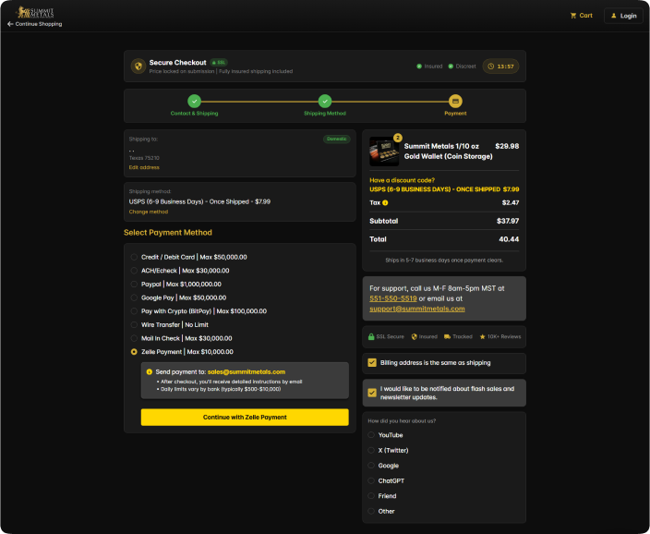
Task: Select Mail In Check payment
Action: 134,338
